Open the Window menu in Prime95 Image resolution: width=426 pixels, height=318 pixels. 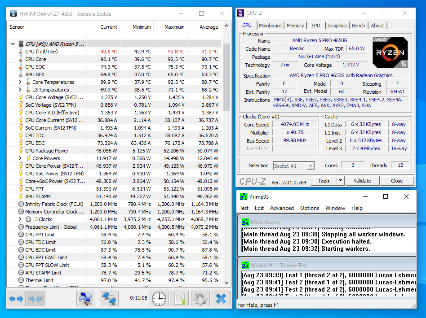click(x=335, y=208)
